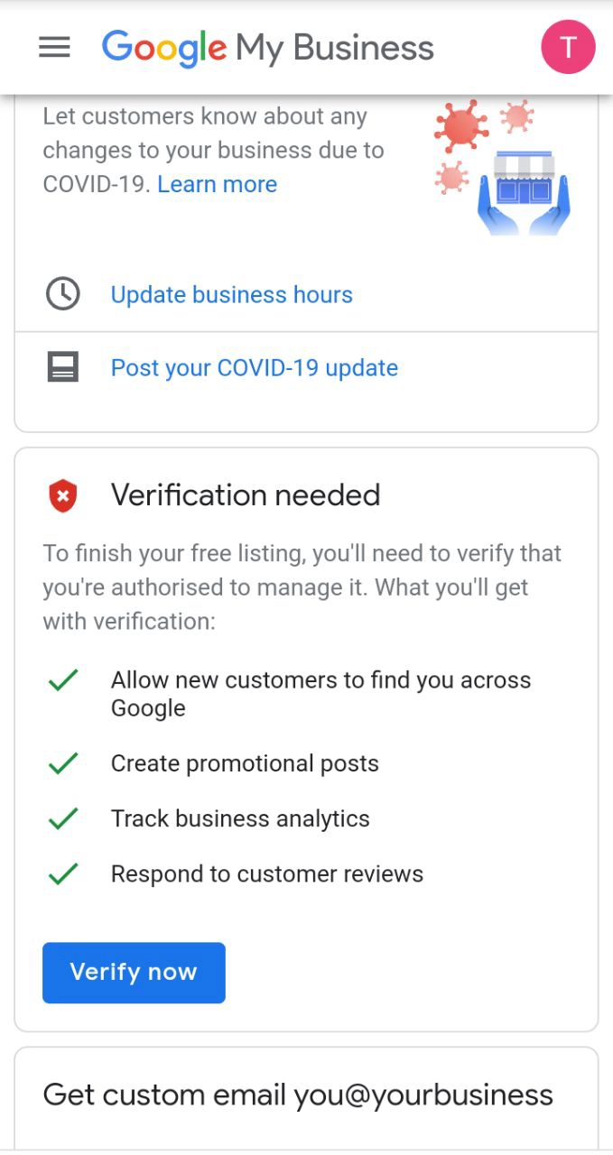Click the checkmark beside Create promotional posts
Image resolution: width=613 pixels, height=1155 pixels.
(x=63, y=764)
